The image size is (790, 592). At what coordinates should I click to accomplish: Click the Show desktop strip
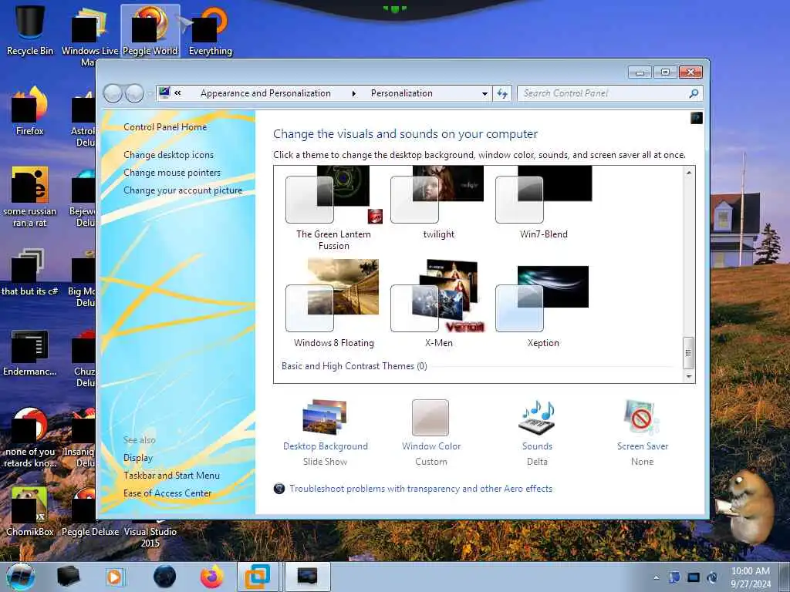(786, 577)
